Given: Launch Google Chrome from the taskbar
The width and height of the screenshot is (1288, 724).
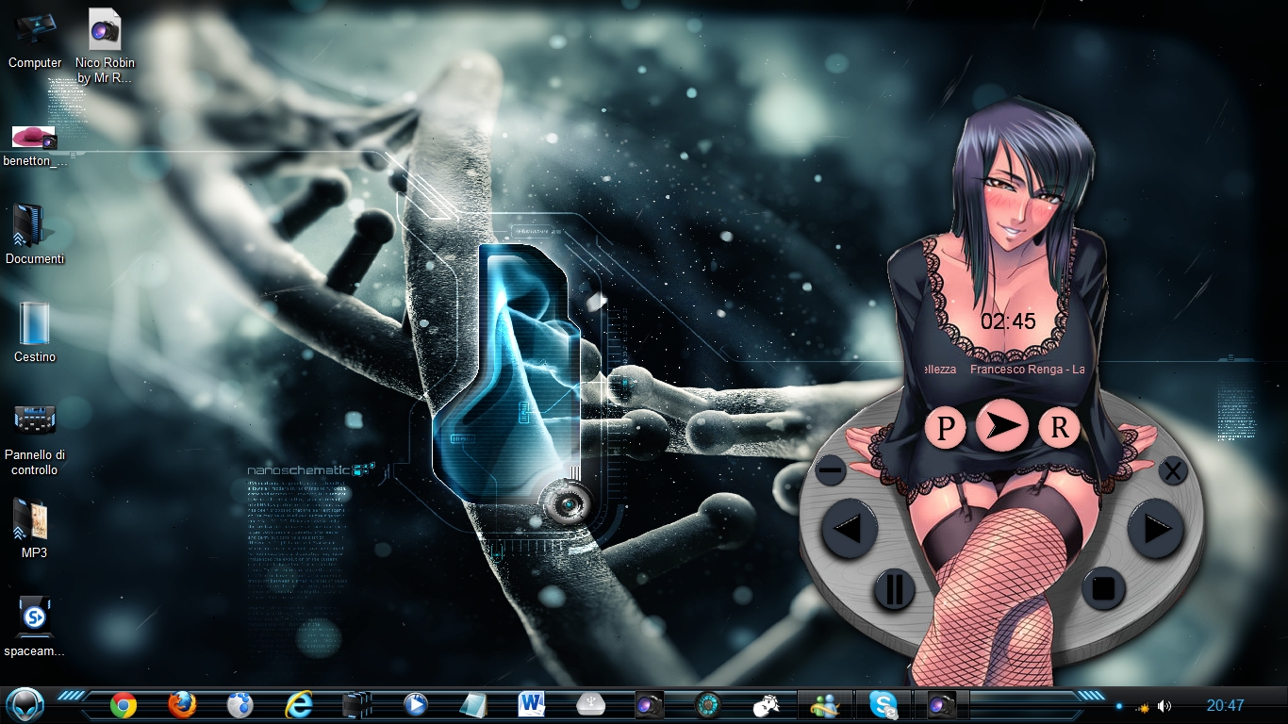Looking at the screenshot, I should [124, 704].
